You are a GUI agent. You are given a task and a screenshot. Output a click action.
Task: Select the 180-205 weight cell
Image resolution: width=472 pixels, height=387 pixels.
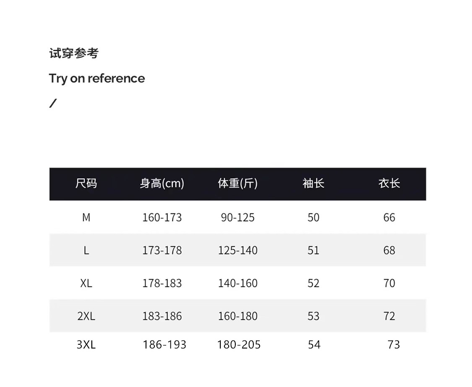[x=239, y=345]
